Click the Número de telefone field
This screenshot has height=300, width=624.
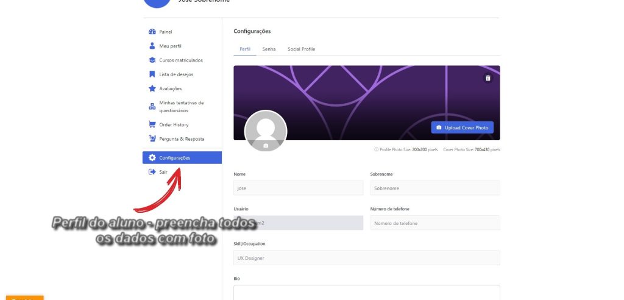tap(434, 223)
